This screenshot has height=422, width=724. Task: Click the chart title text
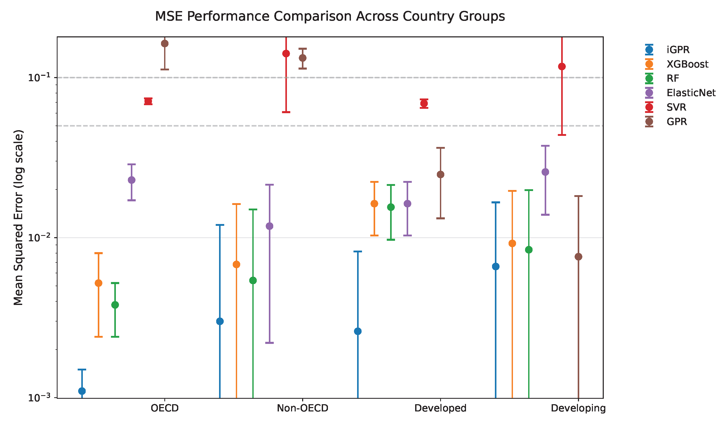(330, 16)
